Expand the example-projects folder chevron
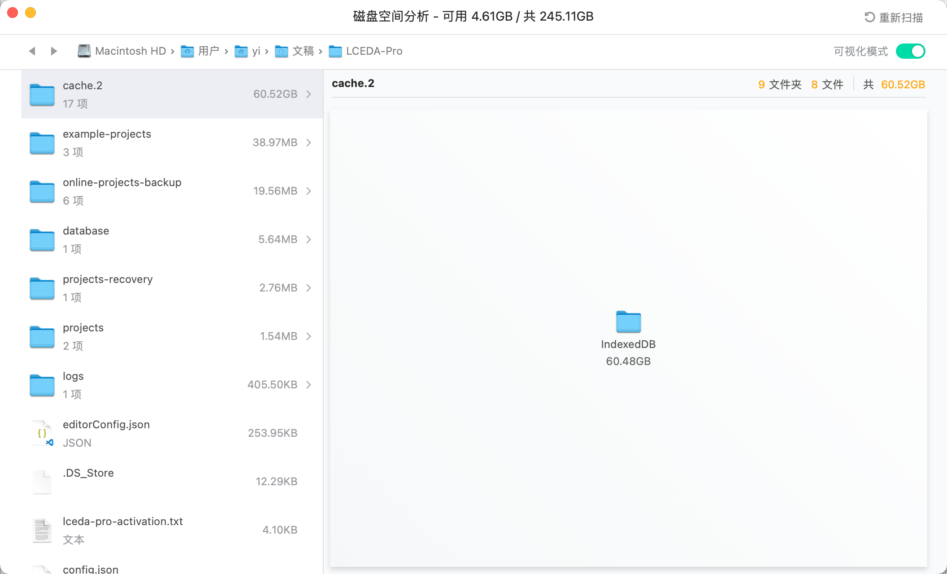This screenshot has width=947, height=574. tap(308, 143)
